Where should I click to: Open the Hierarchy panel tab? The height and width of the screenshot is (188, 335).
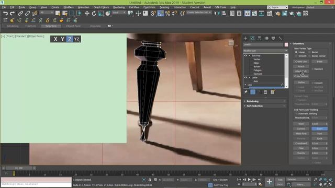260,38
